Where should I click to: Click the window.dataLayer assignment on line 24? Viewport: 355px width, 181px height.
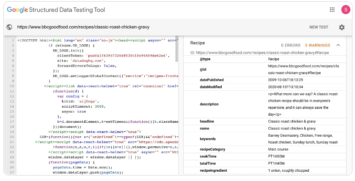(95, 157)
